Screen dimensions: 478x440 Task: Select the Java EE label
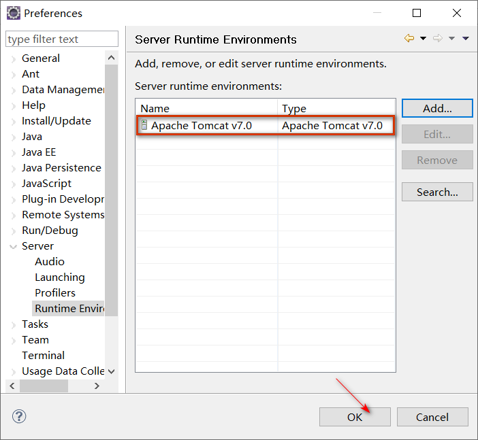coord(39,152)
